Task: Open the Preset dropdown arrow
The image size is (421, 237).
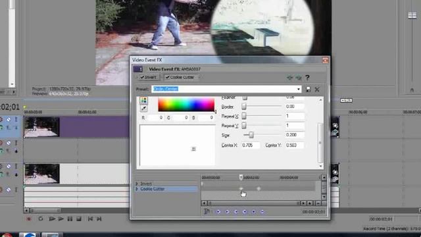Action: click(299, 90)
